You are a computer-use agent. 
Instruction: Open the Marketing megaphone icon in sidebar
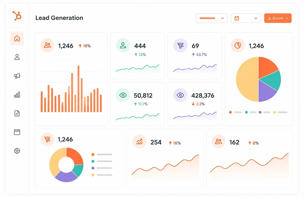tap(17, 76)
